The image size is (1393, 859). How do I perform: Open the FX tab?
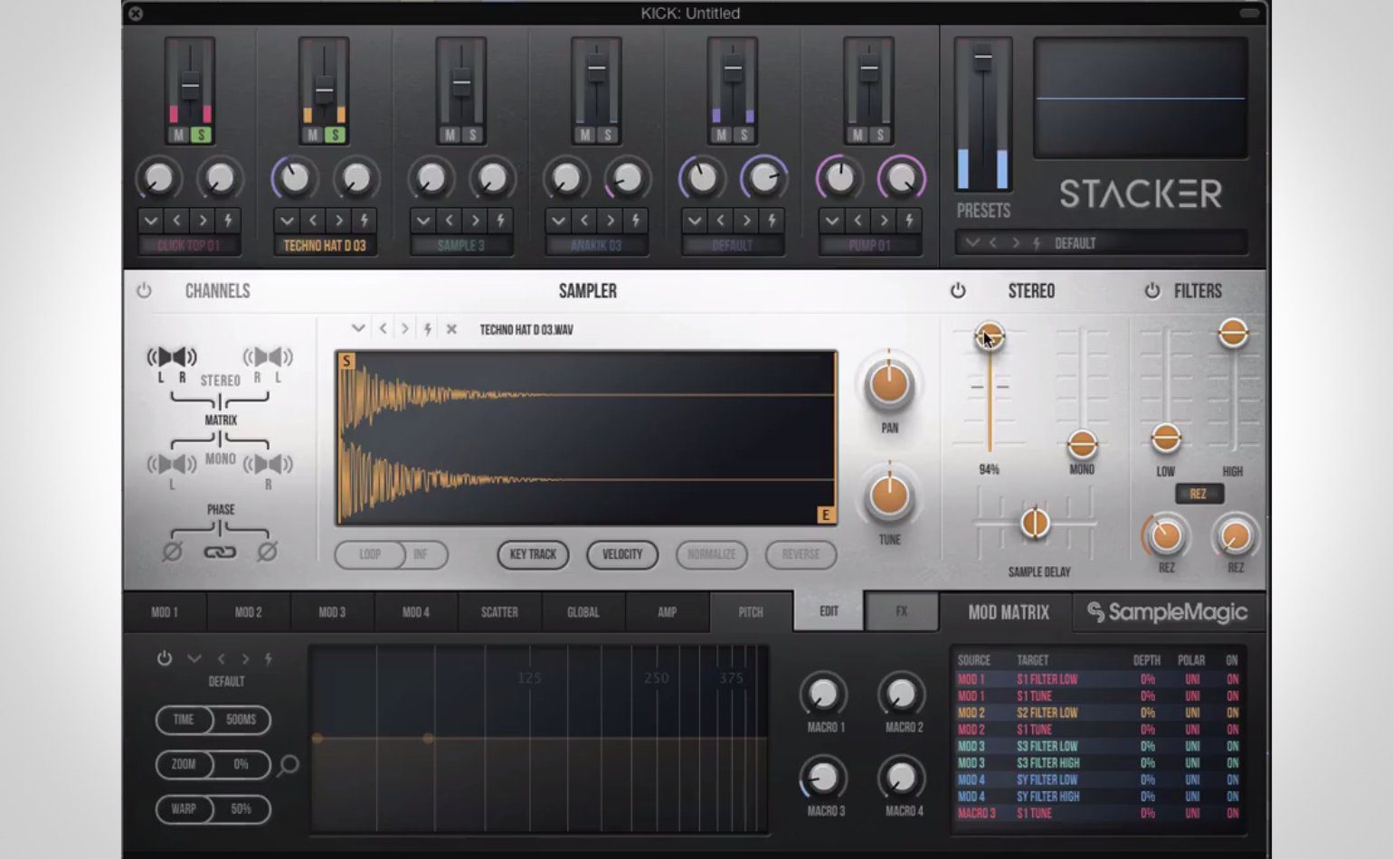(901, 611)
